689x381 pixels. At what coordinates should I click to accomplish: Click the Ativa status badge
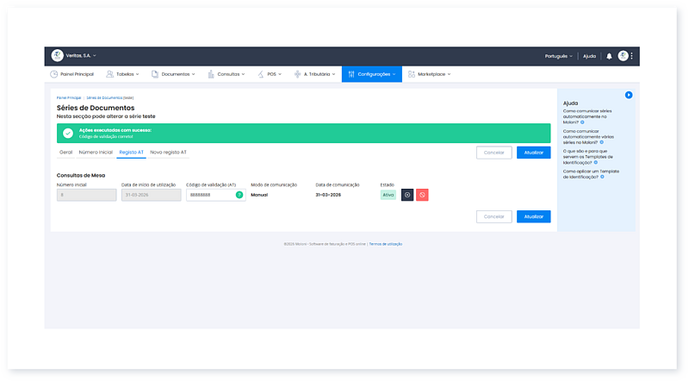pos(388,195)
